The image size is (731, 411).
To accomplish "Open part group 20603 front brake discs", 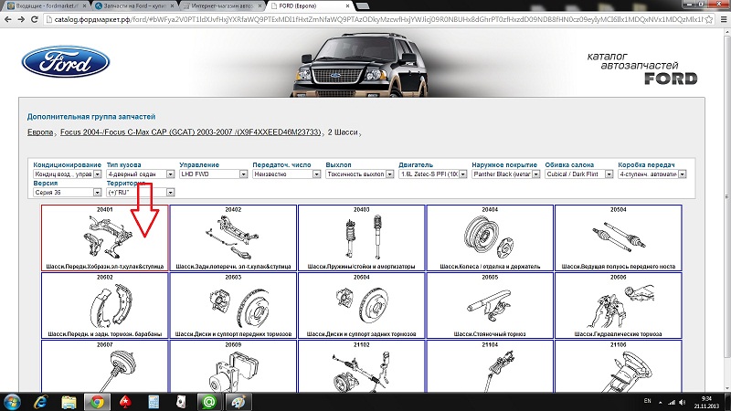I will click(233, 305).
